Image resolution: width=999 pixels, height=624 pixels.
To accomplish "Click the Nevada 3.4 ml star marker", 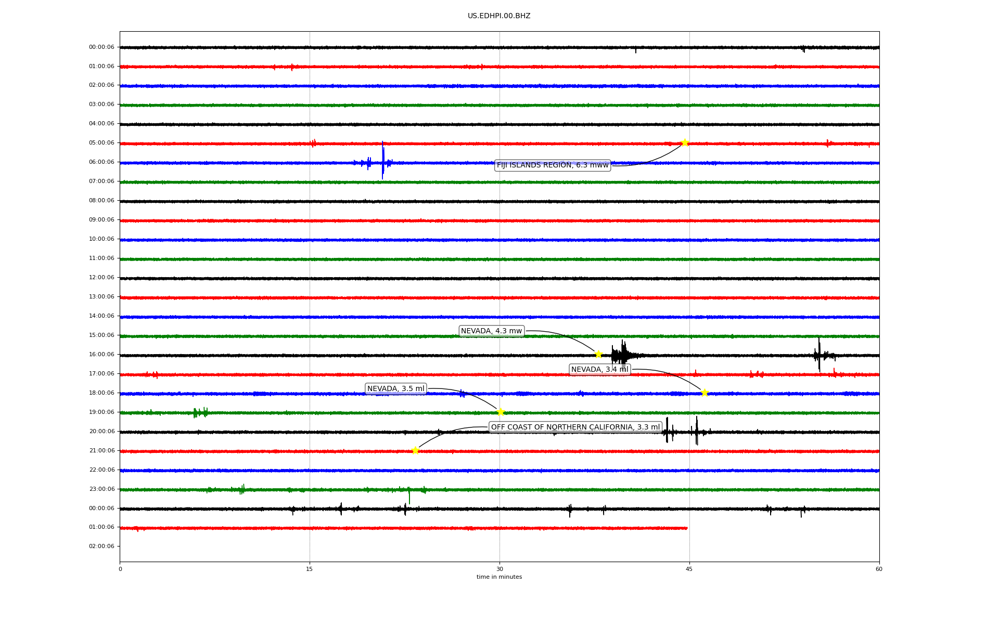I will [705, 393].
